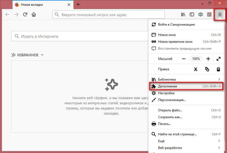Choose Персонализация… in the menu
Viewport: 227px width, 153px height.
coord(186,100)
